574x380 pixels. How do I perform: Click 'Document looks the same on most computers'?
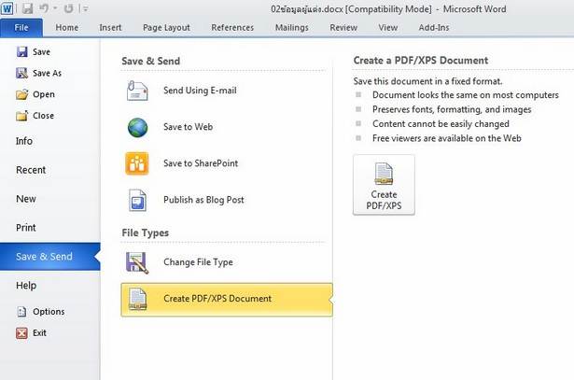466,95
